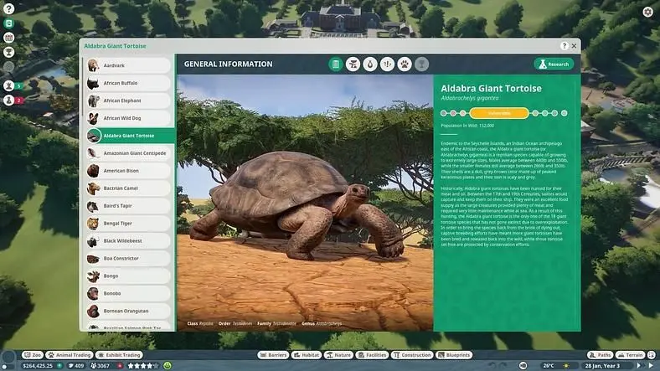Click the Vulnerable conservation status marker

click(x=499, y=113)
